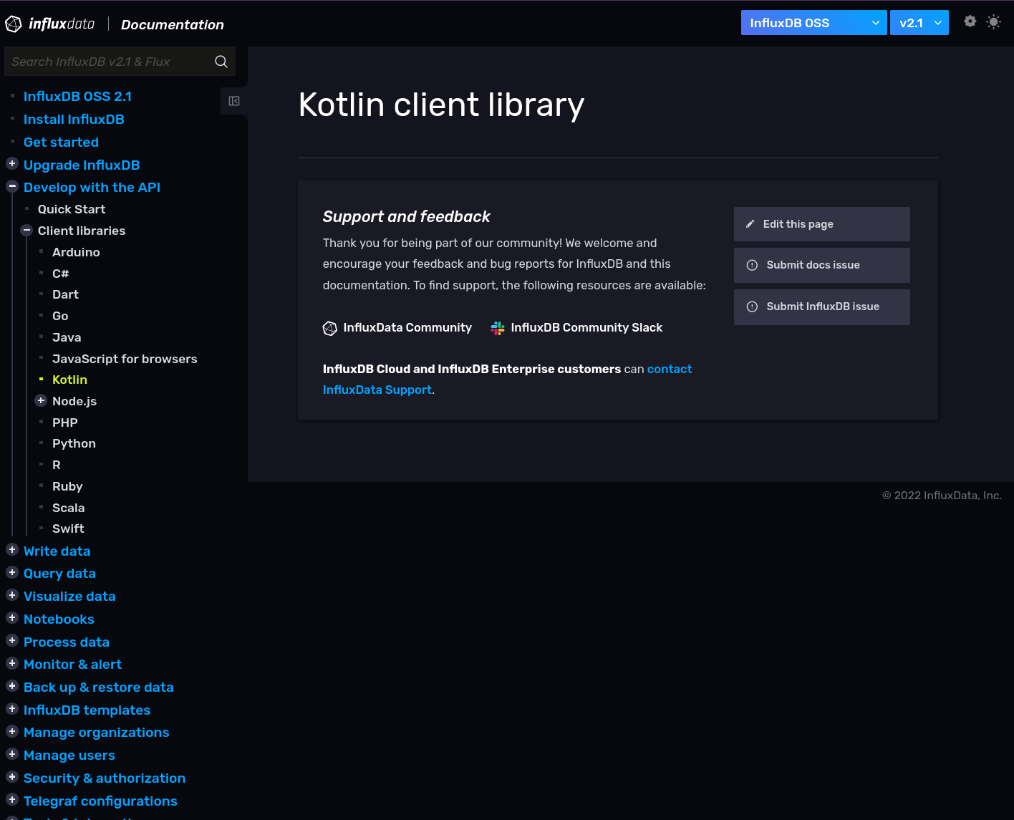Open the v2.1 version dropdown

pyautogui.click(x=919, y=22)
